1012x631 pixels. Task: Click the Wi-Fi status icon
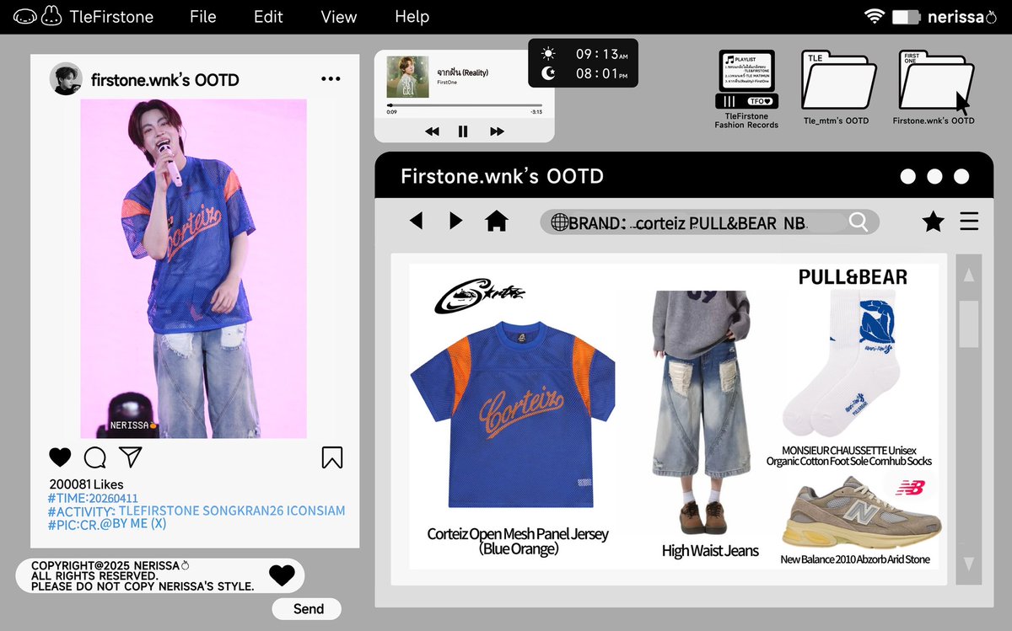874,16
